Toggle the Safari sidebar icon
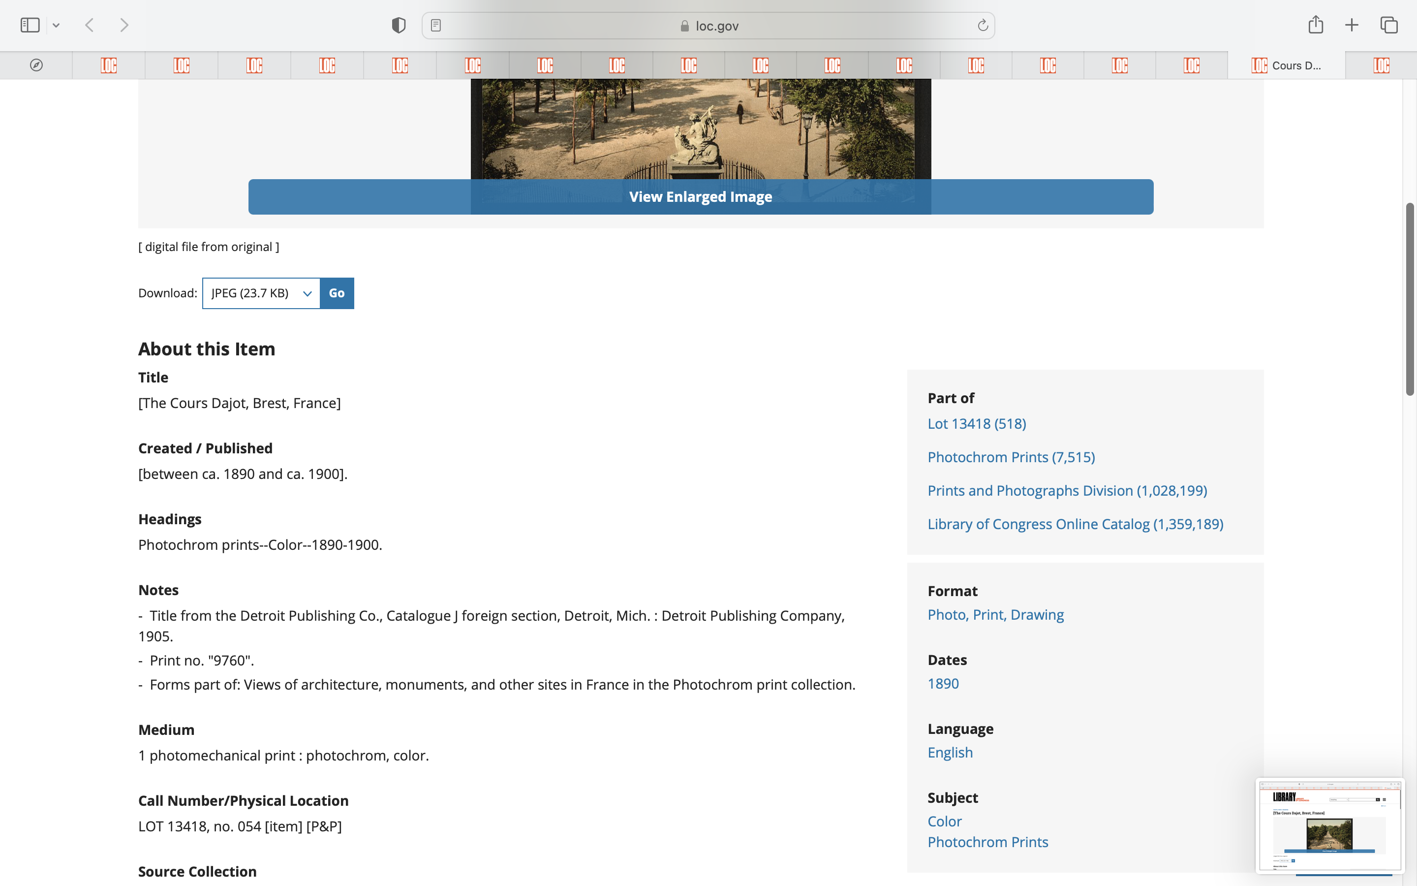 30,25
